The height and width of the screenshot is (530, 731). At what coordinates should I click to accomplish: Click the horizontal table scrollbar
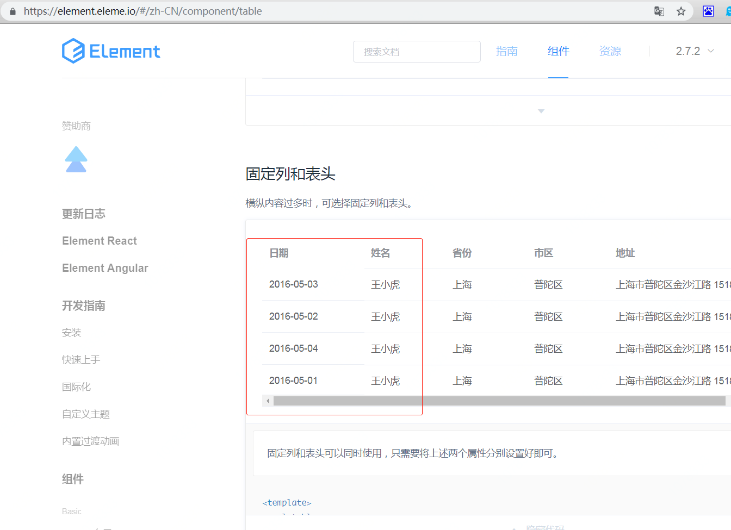pos(499,401)
